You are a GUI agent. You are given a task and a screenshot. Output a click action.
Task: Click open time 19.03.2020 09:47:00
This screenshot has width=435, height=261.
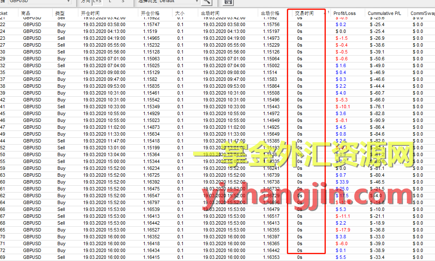click(104, 79)
